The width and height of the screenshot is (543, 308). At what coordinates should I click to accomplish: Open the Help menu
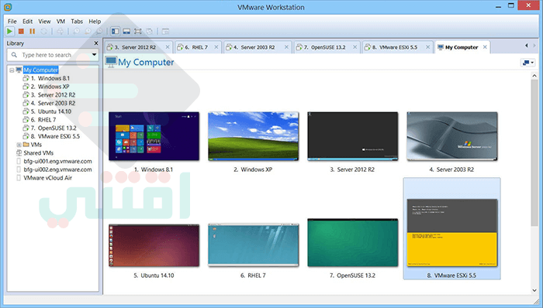[x=95, y=21]
